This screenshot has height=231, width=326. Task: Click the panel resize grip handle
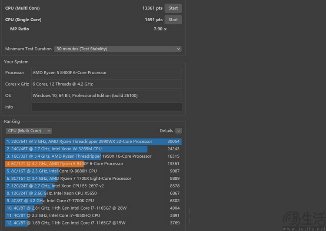point(189,214)
